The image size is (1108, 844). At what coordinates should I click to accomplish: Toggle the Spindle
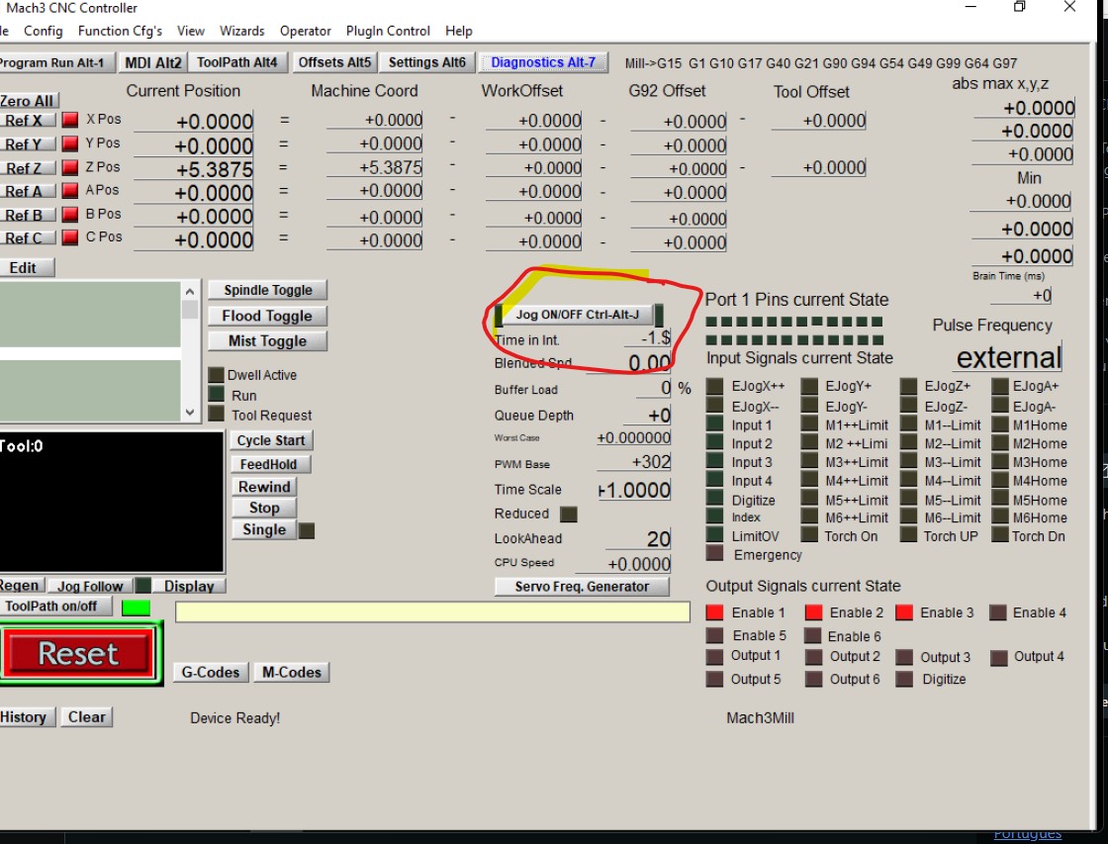pos(268,290)
